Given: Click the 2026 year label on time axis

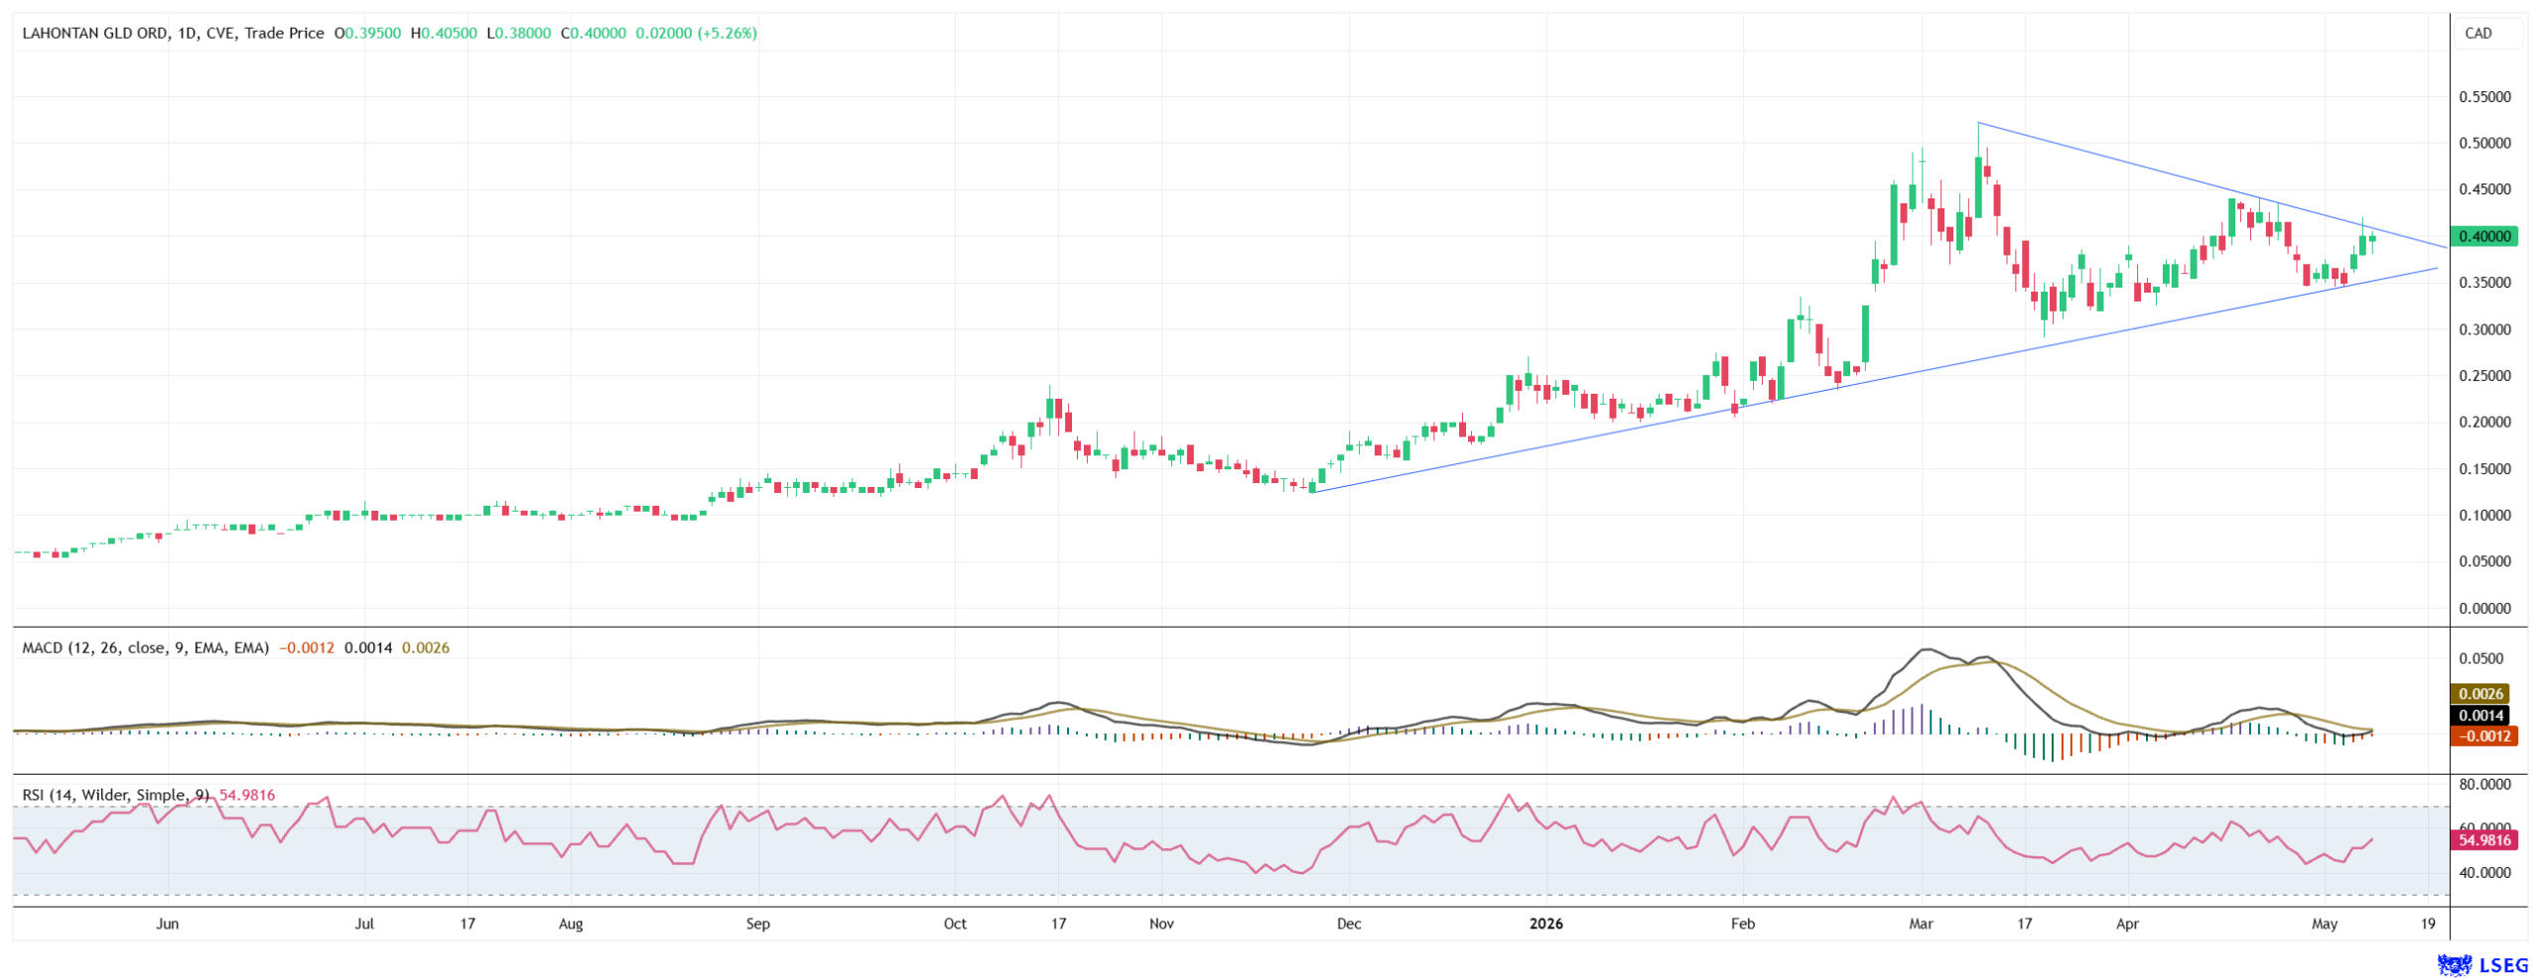Looking at the screenshot, I should [x=1545, y=923].
